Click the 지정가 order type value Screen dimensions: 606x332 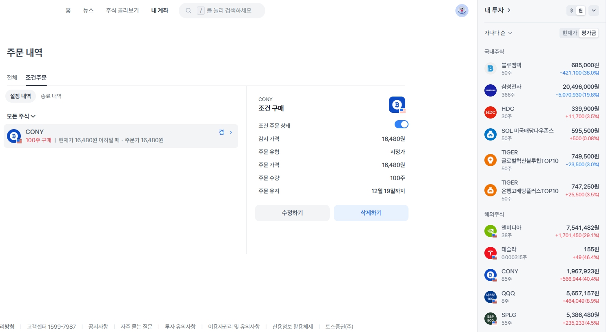[397, 152]
